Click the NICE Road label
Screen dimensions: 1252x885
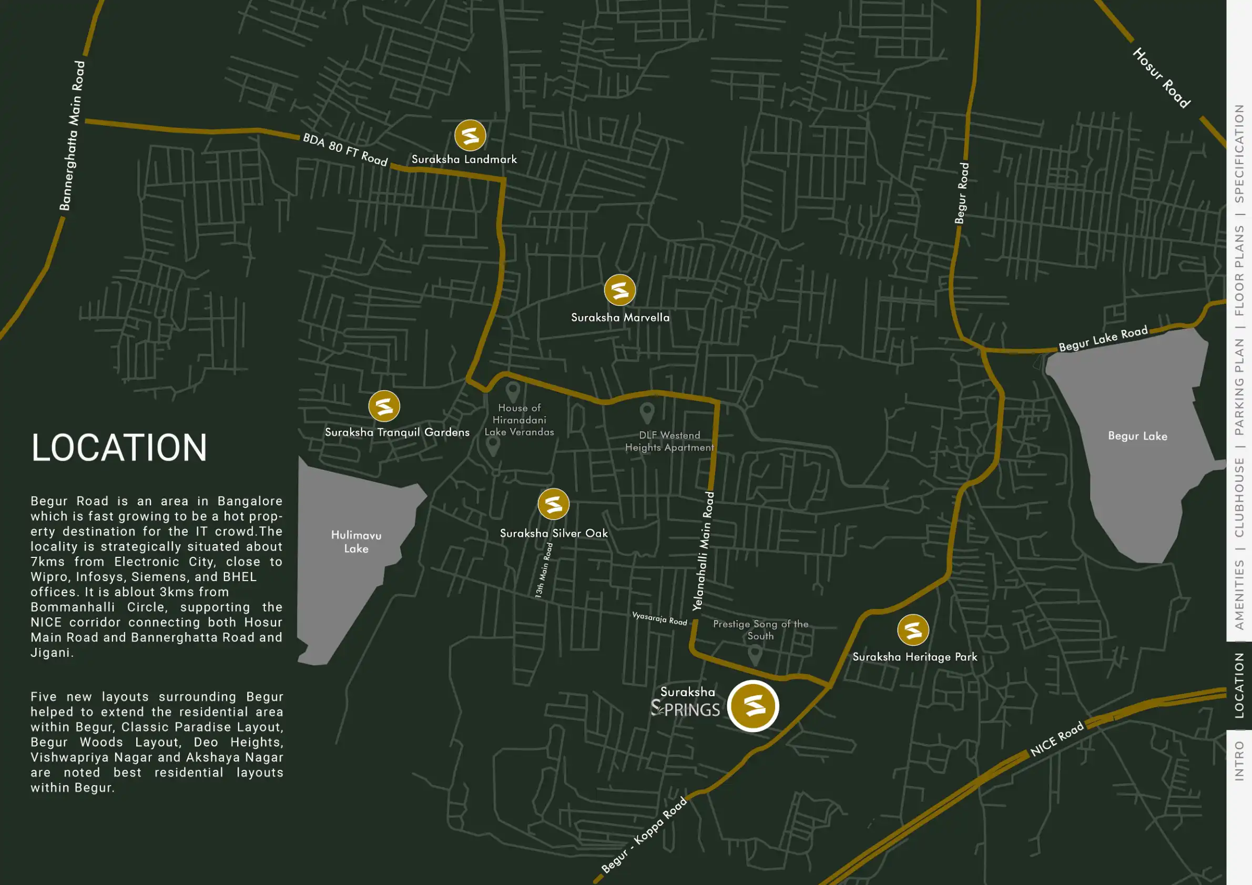pos(1056,739)
